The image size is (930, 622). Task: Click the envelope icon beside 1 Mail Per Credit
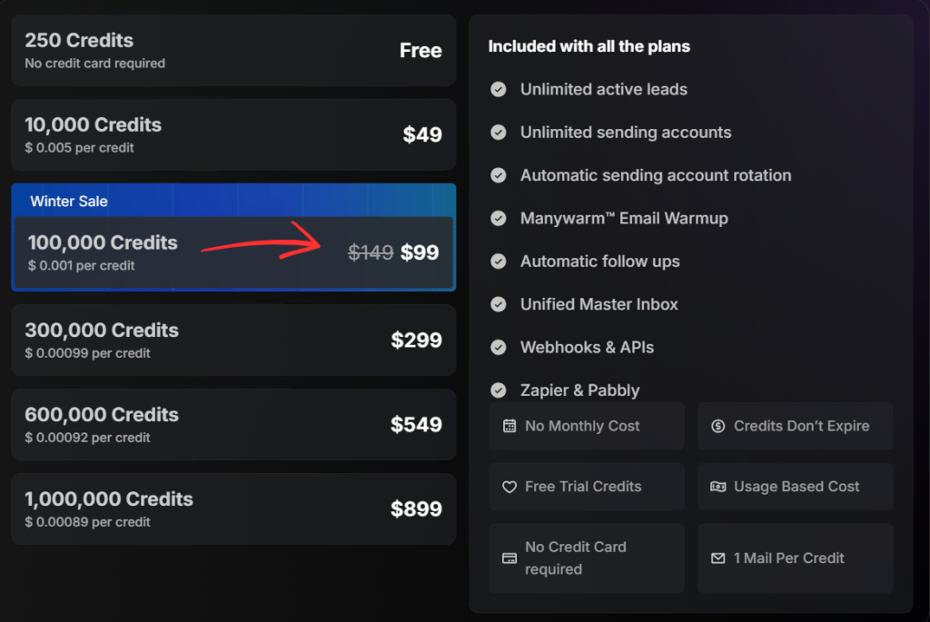(x=718, y=558)
